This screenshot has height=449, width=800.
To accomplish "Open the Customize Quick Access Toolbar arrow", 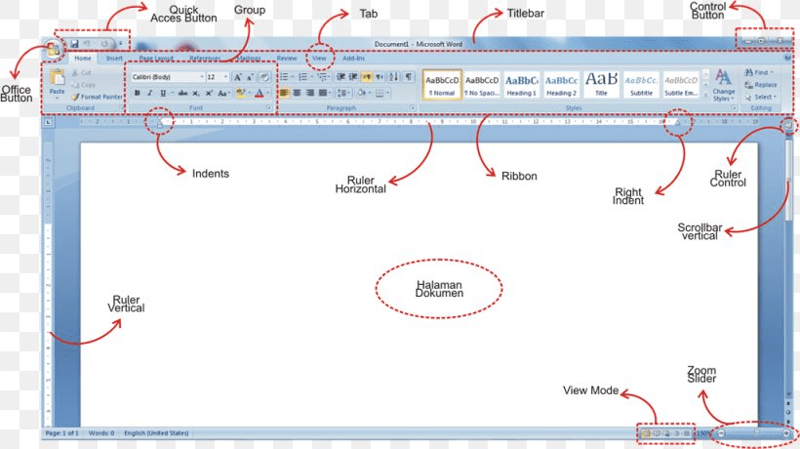I will tap(121, 44).
